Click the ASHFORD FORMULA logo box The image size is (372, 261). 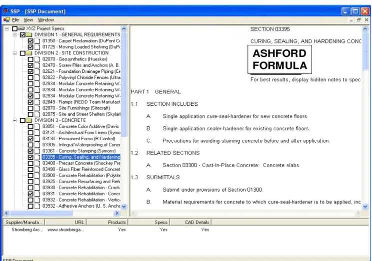pyautogui.click(x=279, y=60)
